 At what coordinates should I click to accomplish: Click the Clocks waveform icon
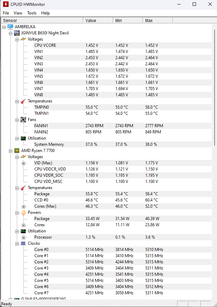point(23,243)
